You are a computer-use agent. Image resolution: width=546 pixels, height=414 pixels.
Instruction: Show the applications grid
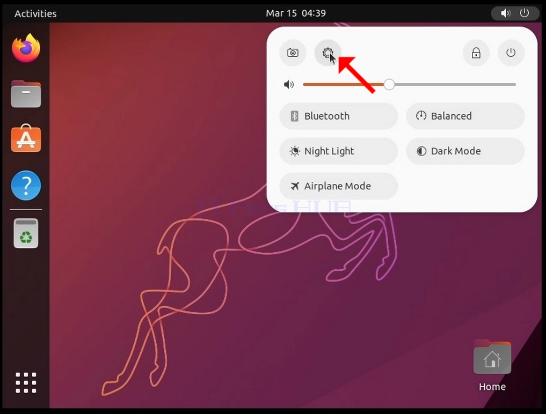click(x=26, y=383)
